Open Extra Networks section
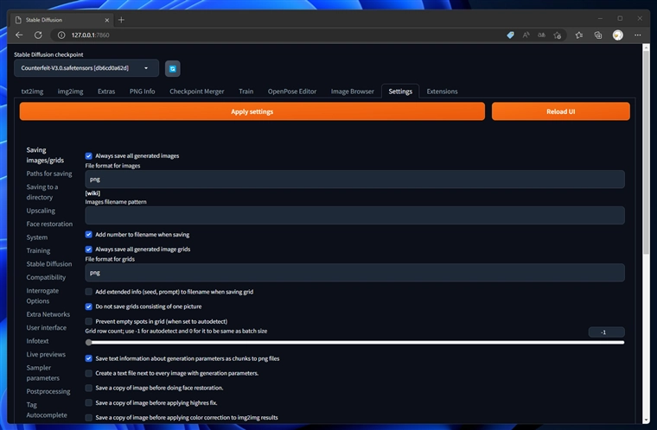 point(48,314)
